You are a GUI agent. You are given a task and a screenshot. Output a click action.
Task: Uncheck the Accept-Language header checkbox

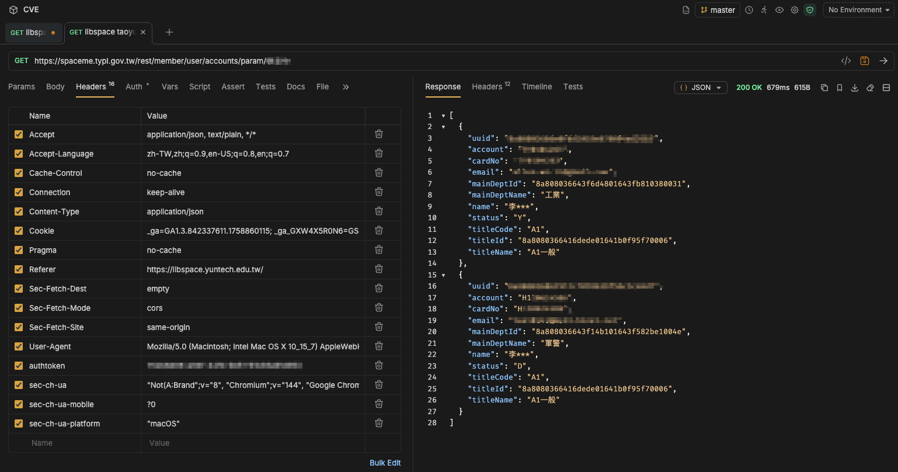19,154
